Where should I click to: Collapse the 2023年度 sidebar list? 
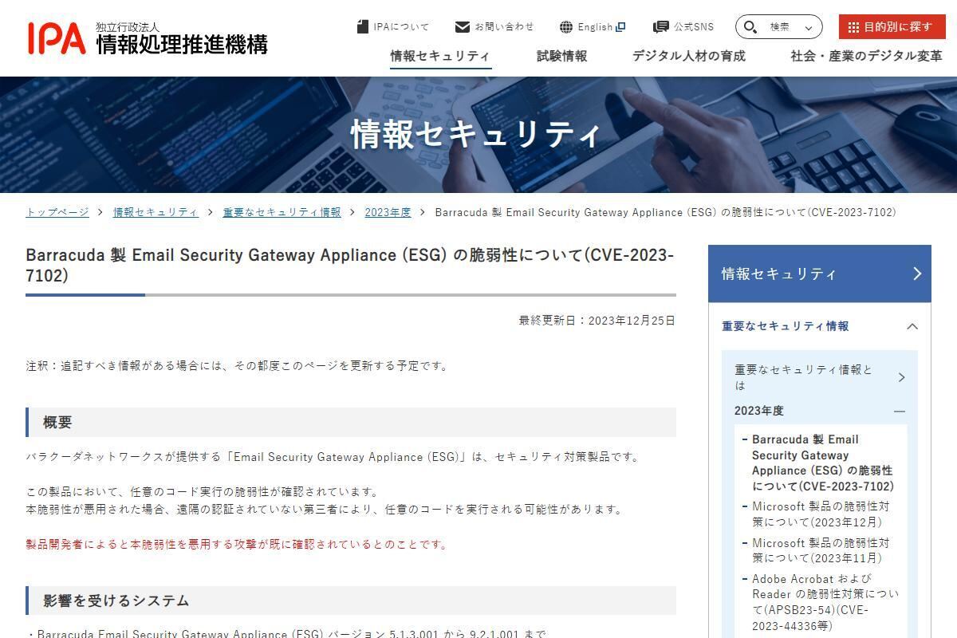pos(900,411)
